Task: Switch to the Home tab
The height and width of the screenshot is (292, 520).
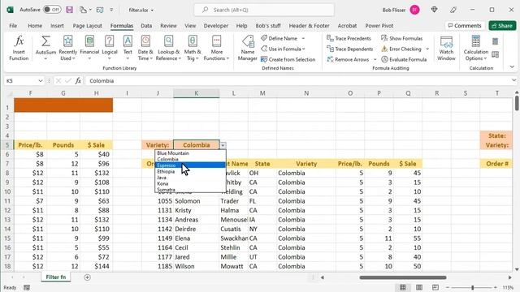Action: pos(35,25)
